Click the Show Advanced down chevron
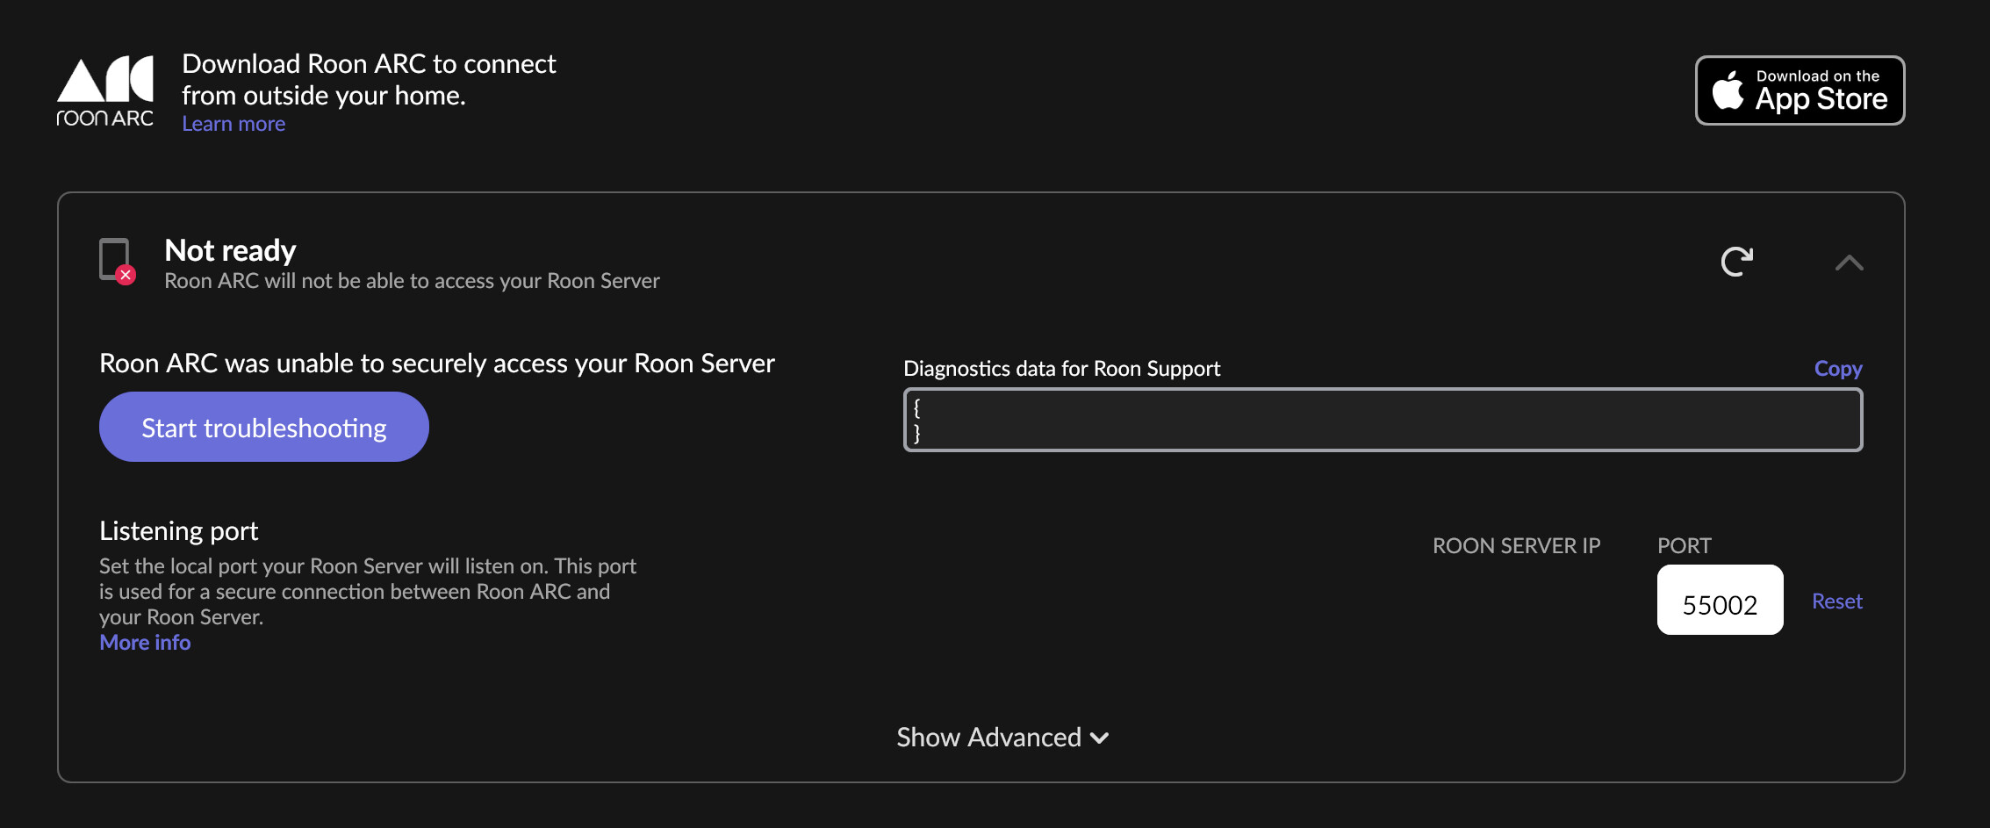This screenshot has height=828, width=1990. (x=1099, y=738)
